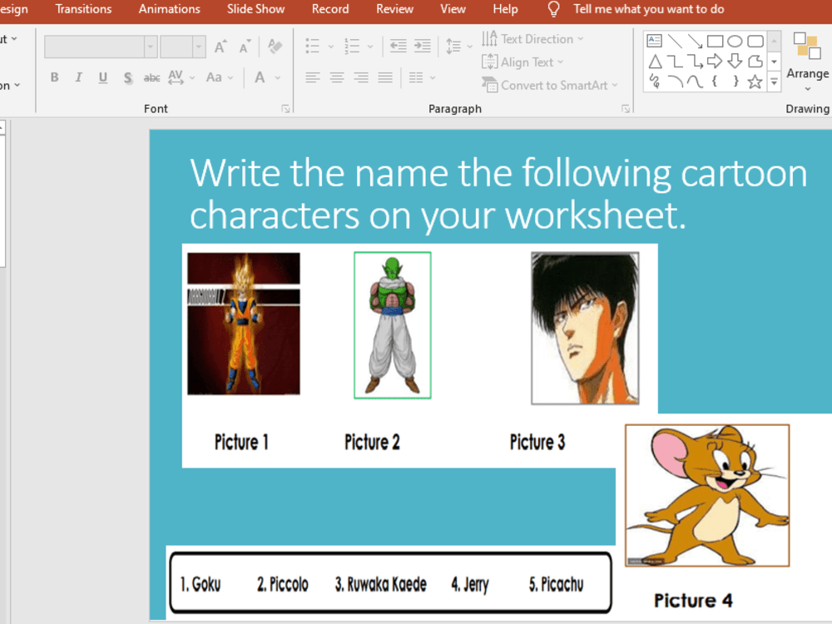Open the Font size combo box

(183, 47)
